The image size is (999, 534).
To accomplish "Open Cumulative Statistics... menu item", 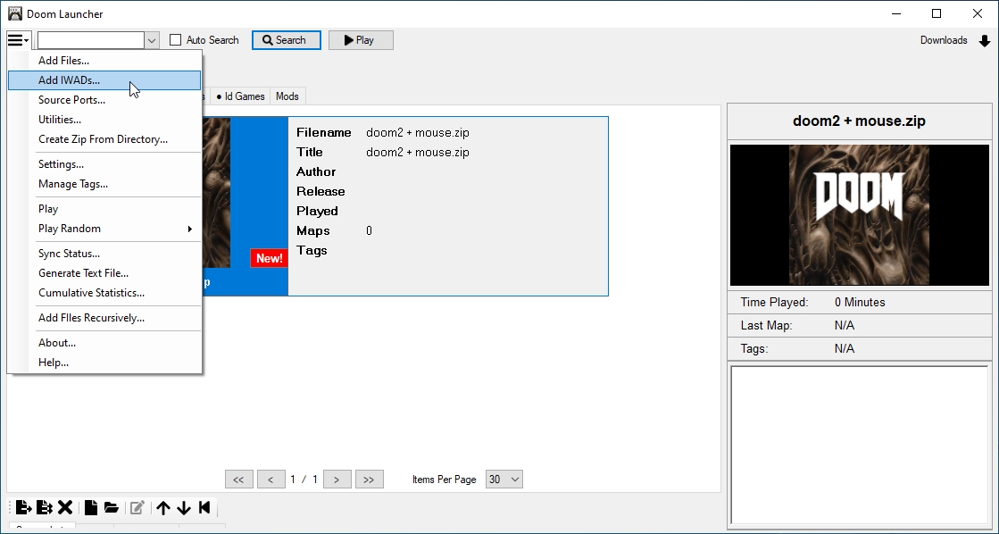I will tap(104, 293).
